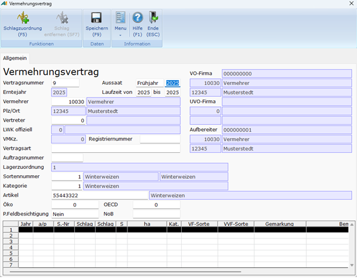The height and width of the screenshot is (278, 357).
Task: Open the Menu icon in the ribbon
Action: point(120,18)
